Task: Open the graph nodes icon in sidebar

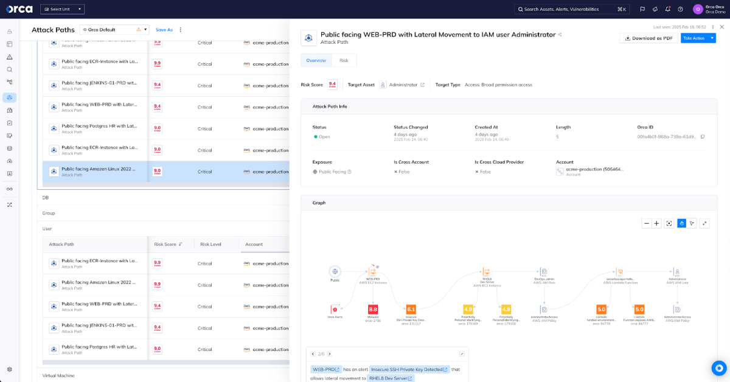Action: pyautogui.click(x=10, y=82)
